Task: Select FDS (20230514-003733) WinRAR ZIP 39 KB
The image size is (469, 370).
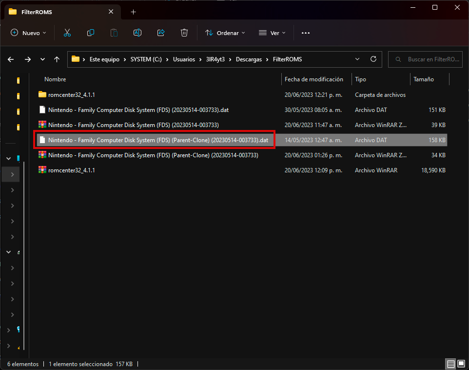Action: tap(242, 125)
